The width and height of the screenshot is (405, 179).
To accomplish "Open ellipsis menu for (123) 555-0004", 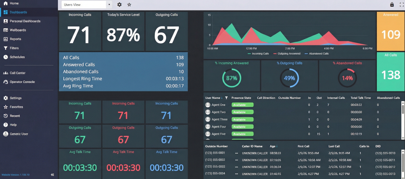I will pos(237,174).
